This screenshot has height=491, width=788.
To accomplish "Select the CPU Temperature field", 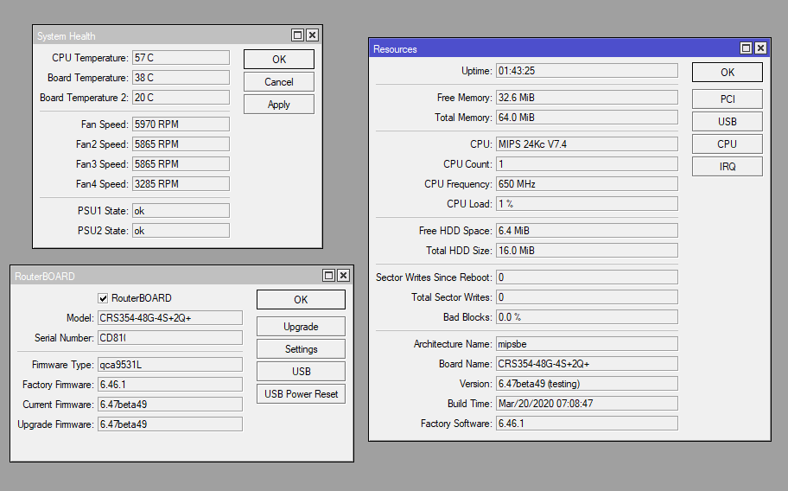I will click(x=181, y=58).
